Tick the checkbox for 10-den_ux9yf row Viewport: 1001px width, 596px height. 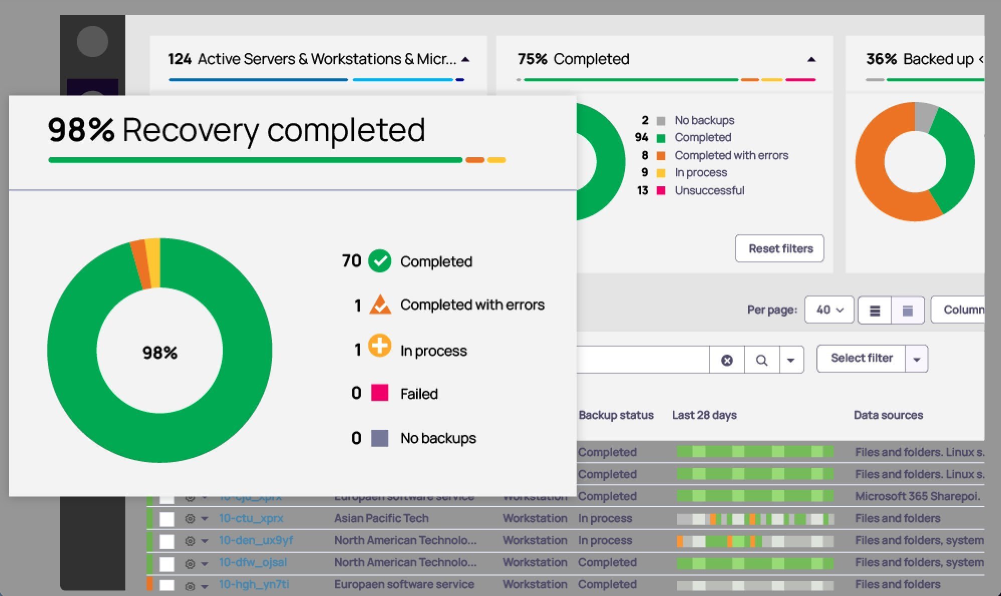pyautogui.click(x=167, y=541)
